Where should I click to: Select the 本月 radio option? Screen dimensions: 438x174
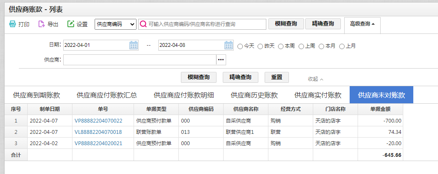click(321, 46)
